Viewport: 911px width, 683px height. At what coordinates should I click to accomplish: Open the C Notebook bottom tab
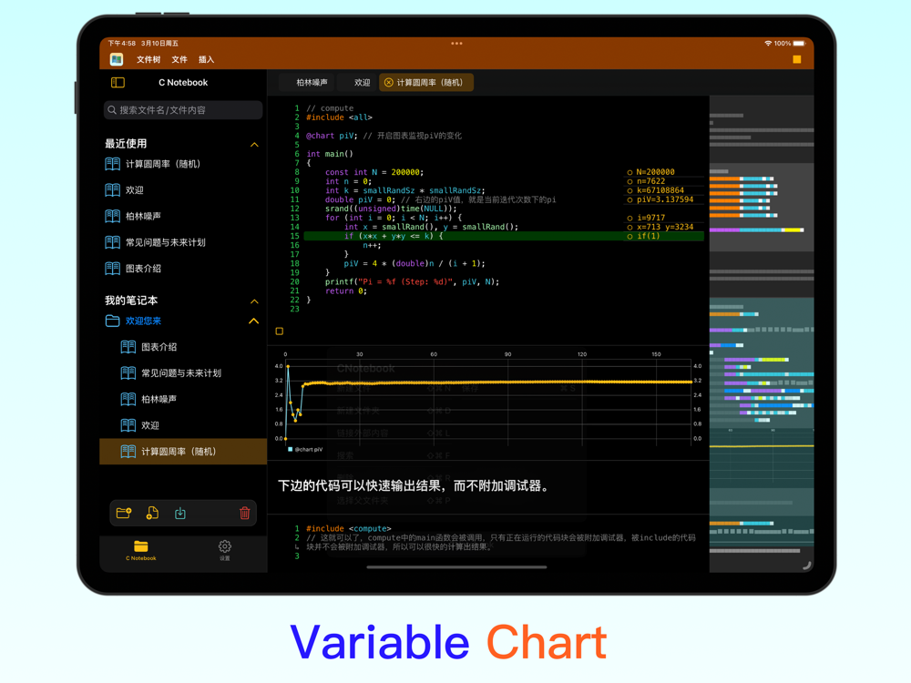click(141, 550)
